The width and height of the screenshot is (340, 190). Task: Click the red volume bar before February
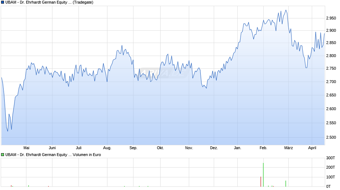261,182
